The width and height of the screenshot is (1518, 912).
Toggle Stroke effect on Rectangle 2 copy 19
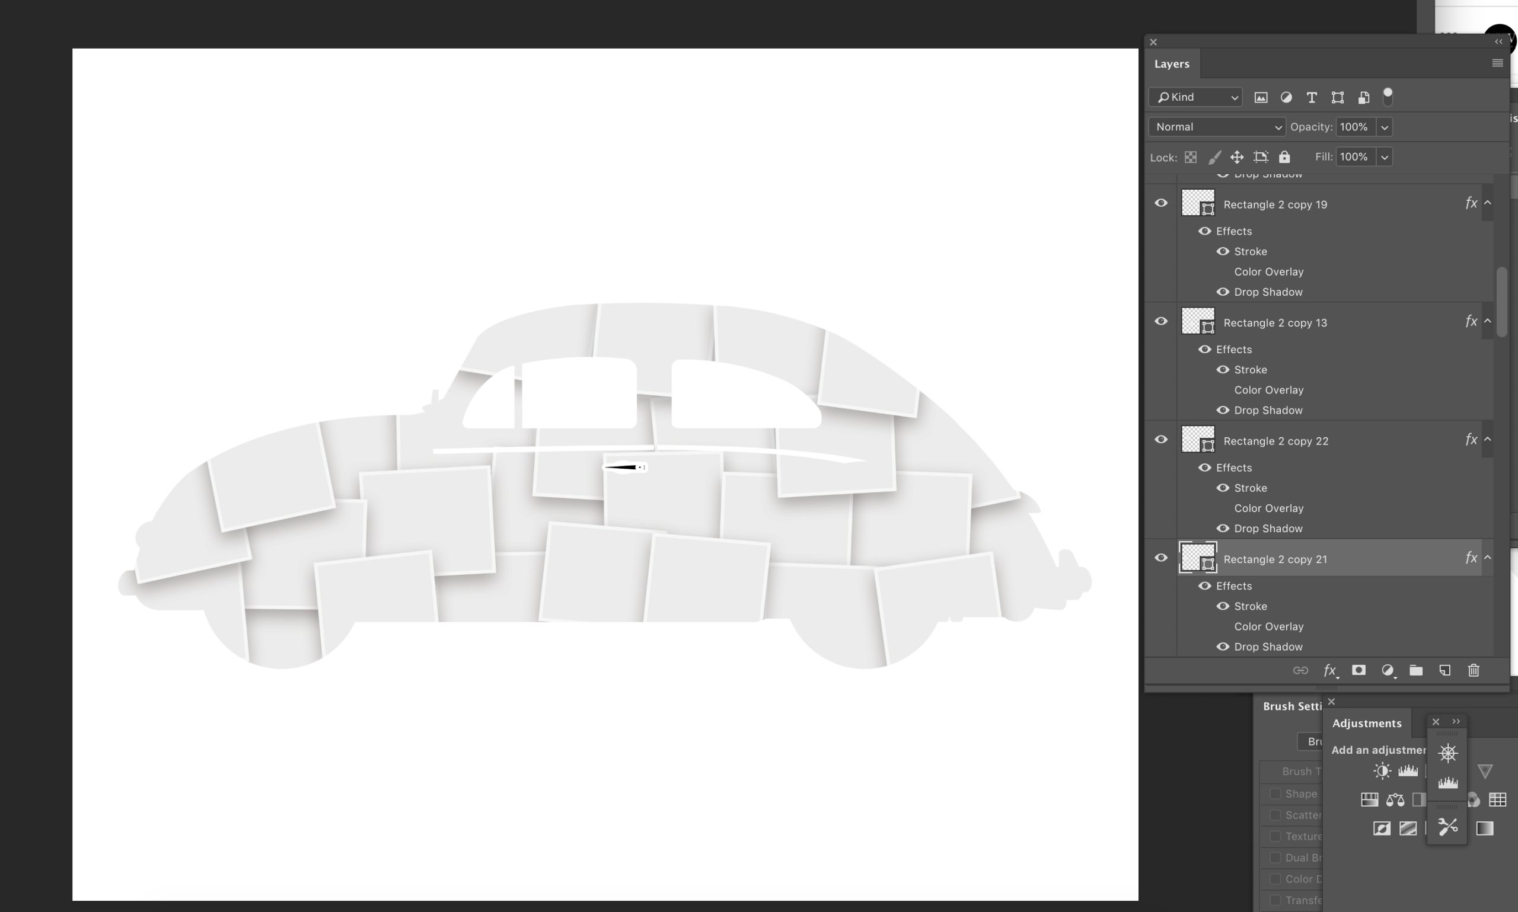coord(1223,251)
